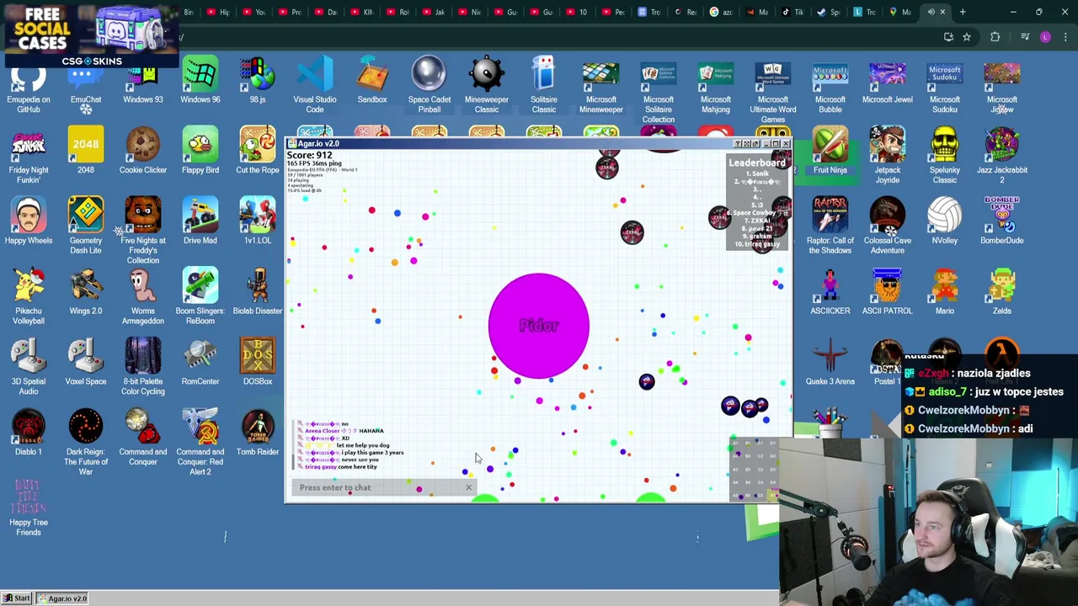1078x606 pixels.
Task: Open the 2048 game icon
Action: [x=86, y=151]
